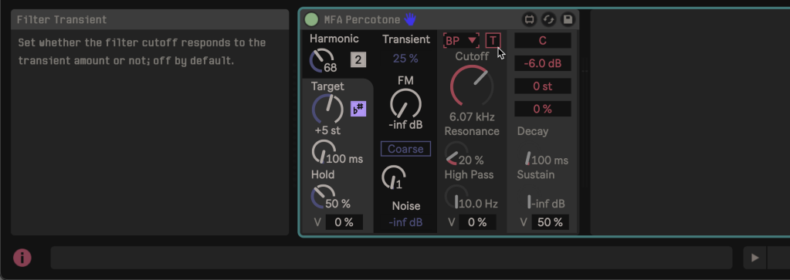Click the Harmonic number box showing 2

pyautogui.click(x=358, y=60)
